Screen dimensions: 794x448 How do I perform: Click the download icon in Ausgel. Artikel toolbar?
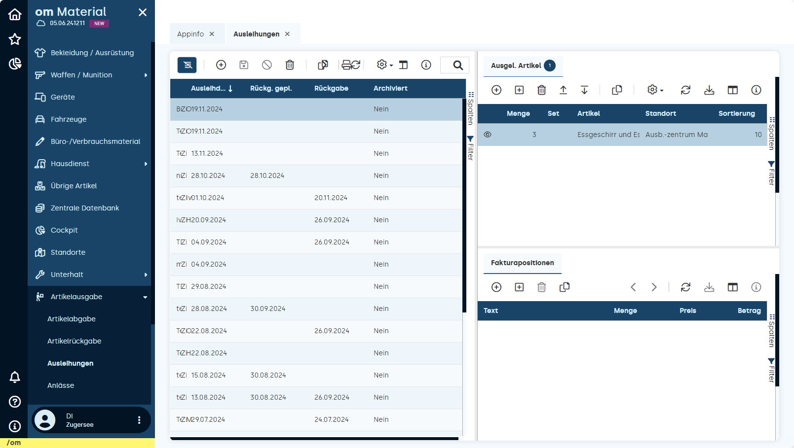(x=709, y=90)
